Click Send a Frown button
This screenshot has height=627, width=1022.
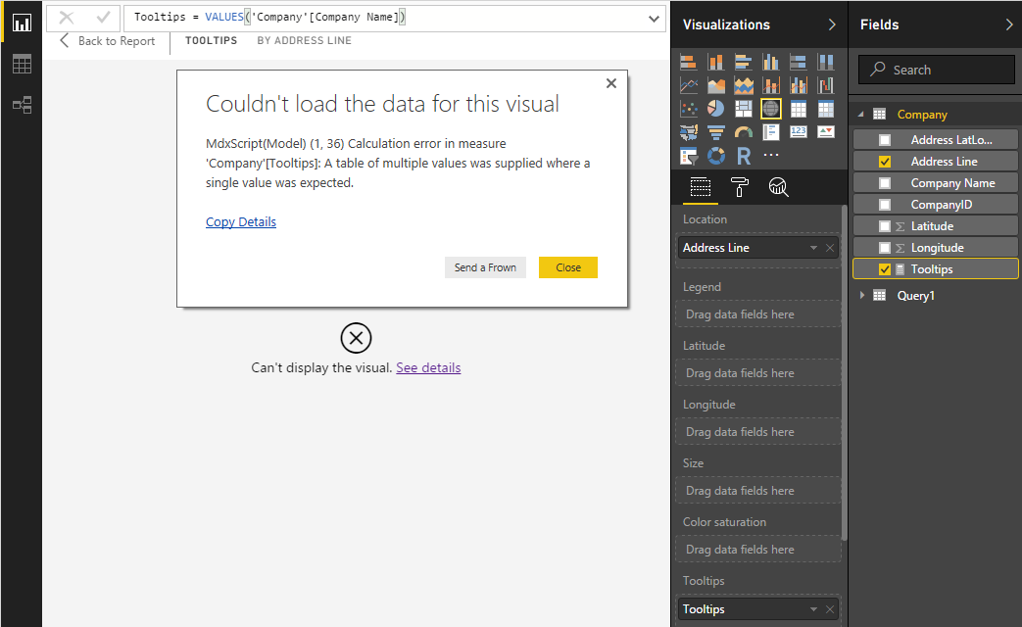point(486,267)
